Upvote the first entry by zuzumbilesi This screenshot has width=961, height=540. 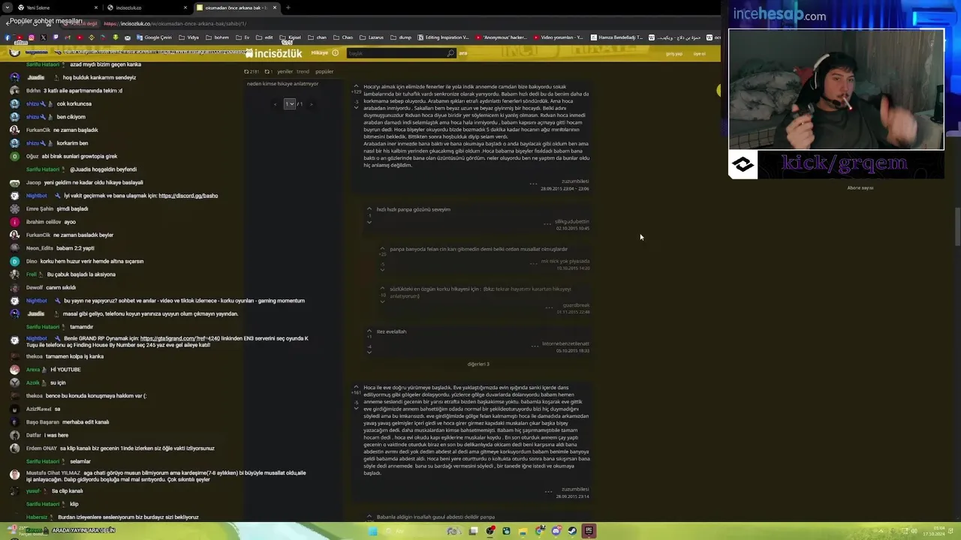point(356,85)
